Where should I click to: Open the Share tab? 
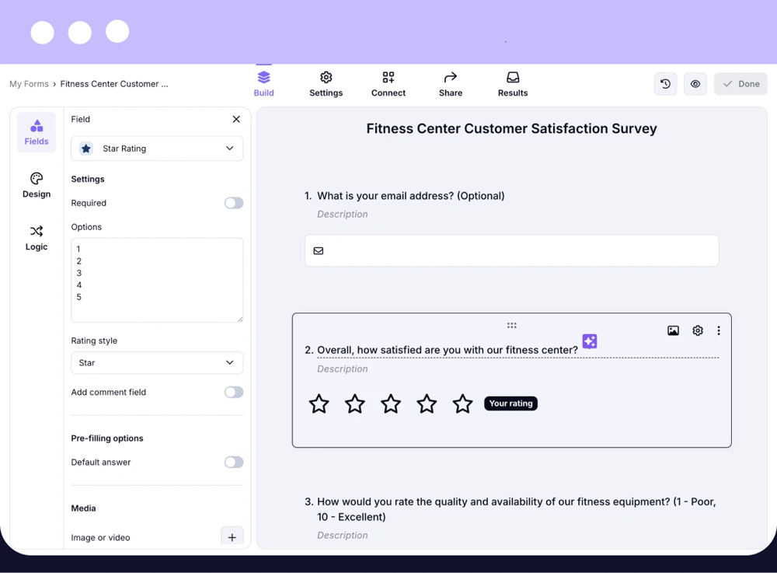[x=451, y=83]
